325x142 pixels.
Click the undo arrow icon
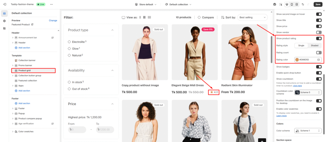[302, 4]
